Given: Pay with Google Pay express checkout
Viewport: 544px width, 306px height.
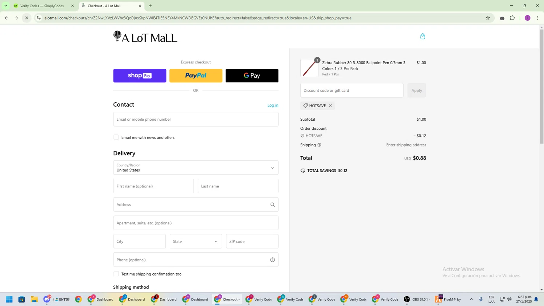Looking at the screenshot, I should tap(252, 76).
